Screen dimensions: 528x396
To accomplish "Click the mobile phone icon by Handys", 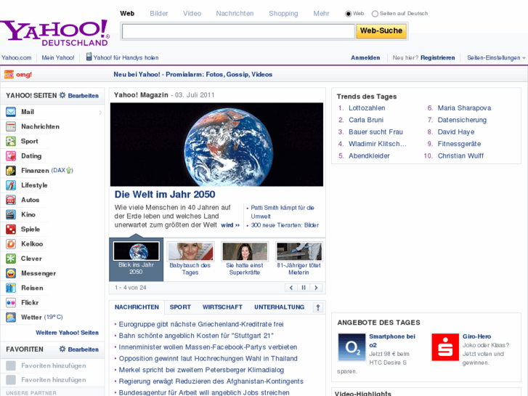I will point(89,57).
